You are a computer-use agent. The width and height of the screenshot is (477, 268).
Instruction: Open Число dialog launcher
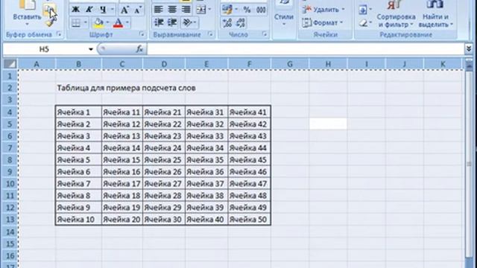[x=265, y=35]
